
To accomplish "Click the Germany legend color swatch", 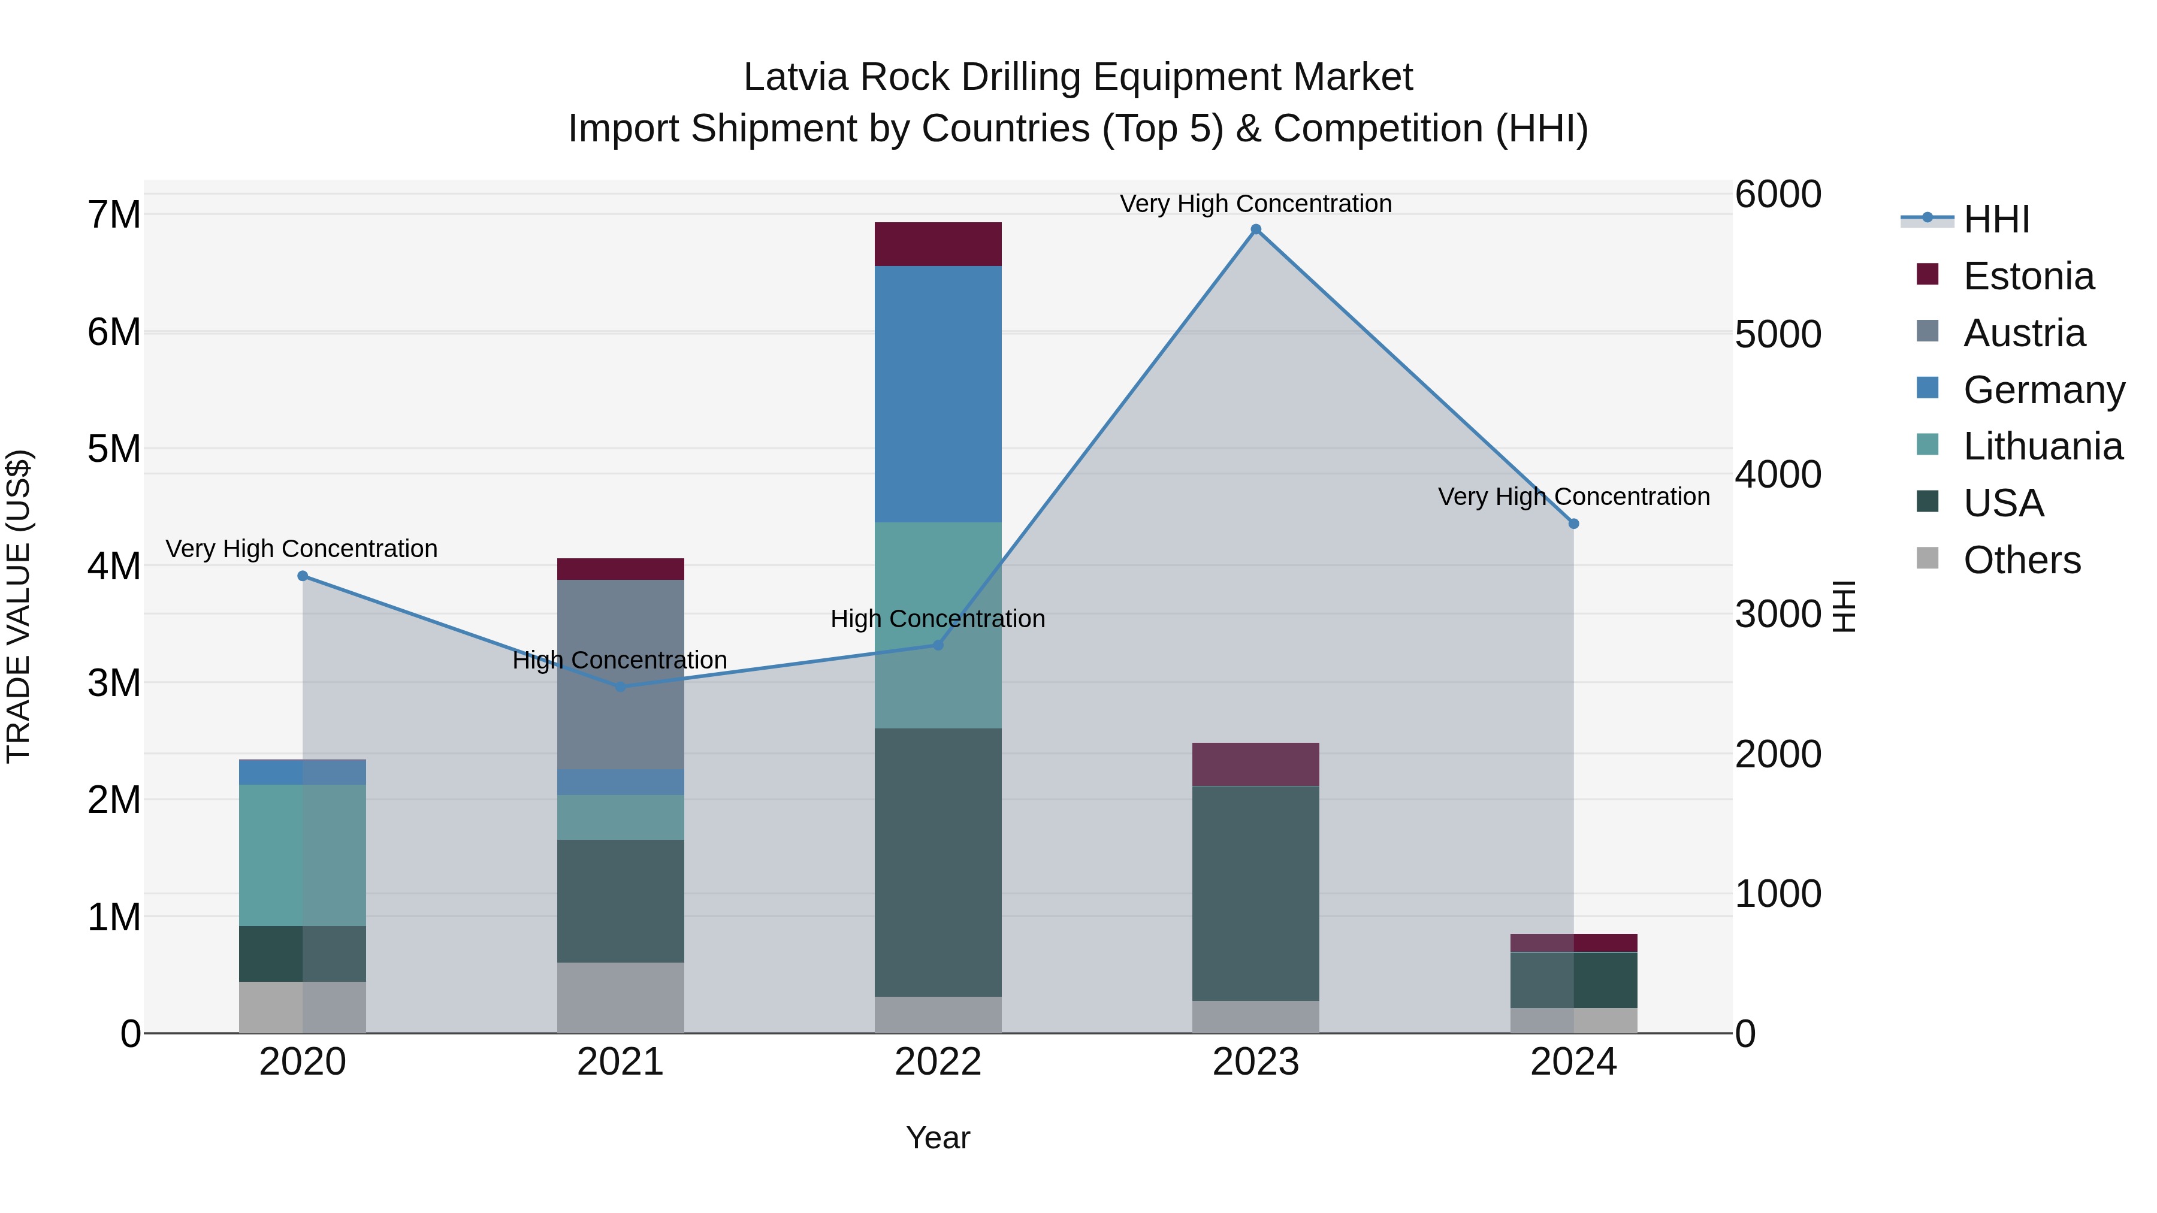I will [1928, 388].
